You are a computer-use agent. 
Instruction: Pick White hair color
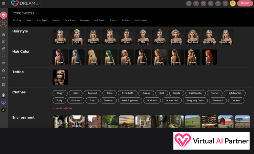click(93, 57)
